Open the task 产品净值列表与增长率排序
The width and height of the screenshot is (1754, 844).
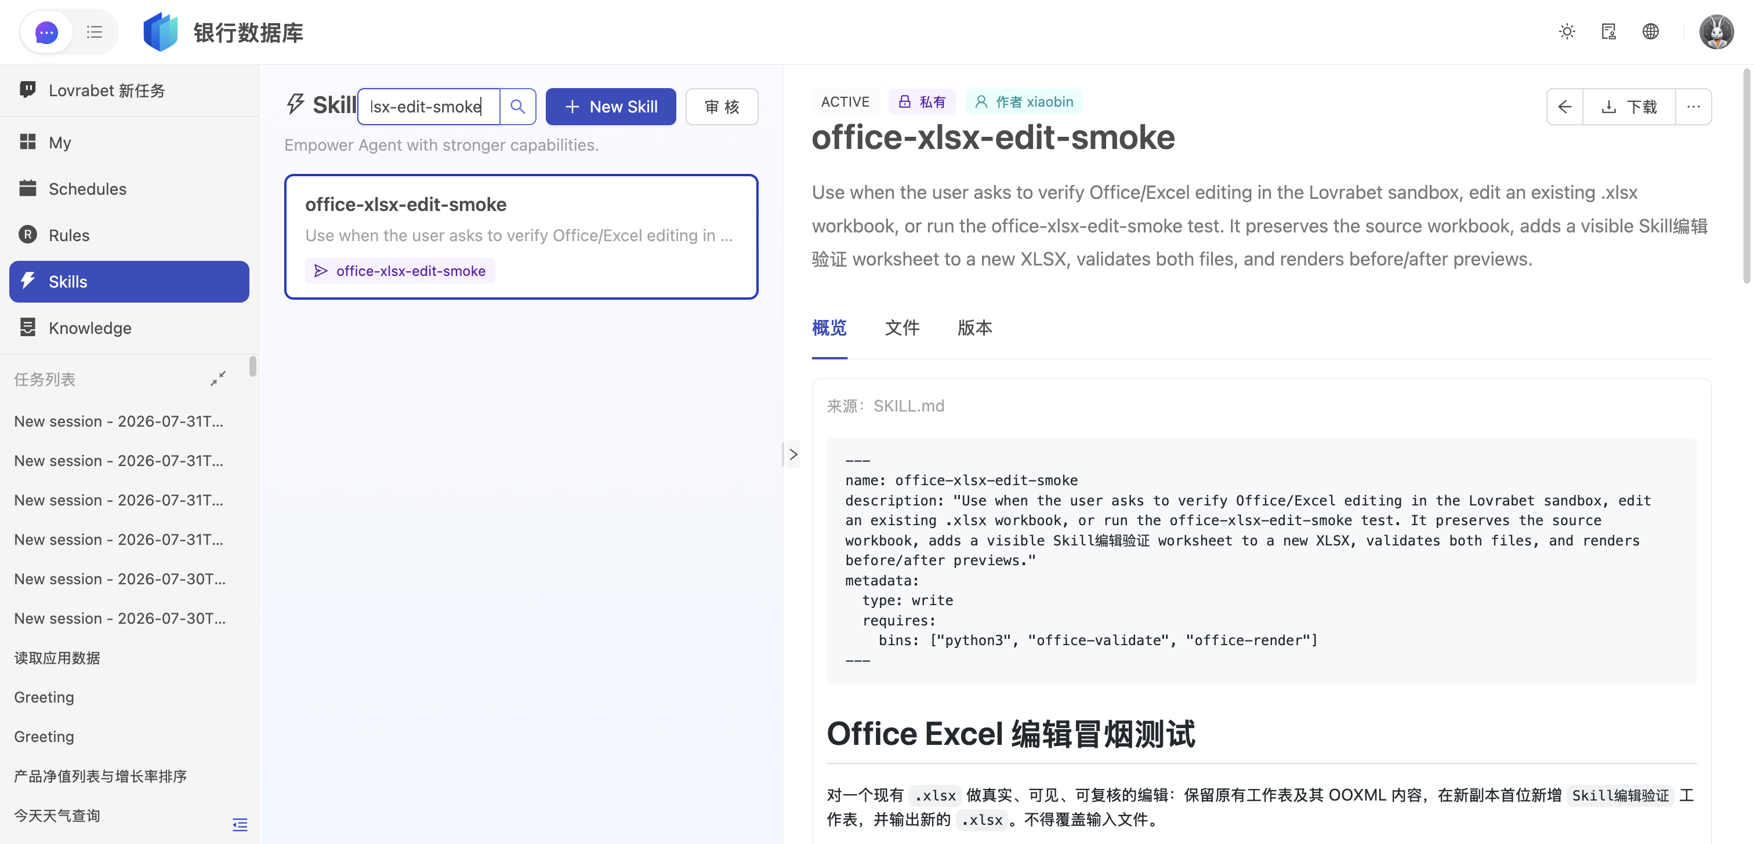click(100, 776)
